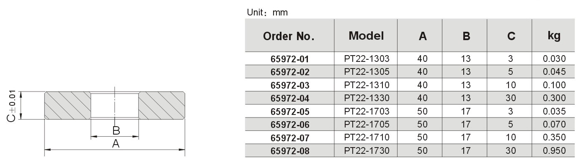Click the Model column header
Viewport: 581px width, 163px height.
(366, 36)
